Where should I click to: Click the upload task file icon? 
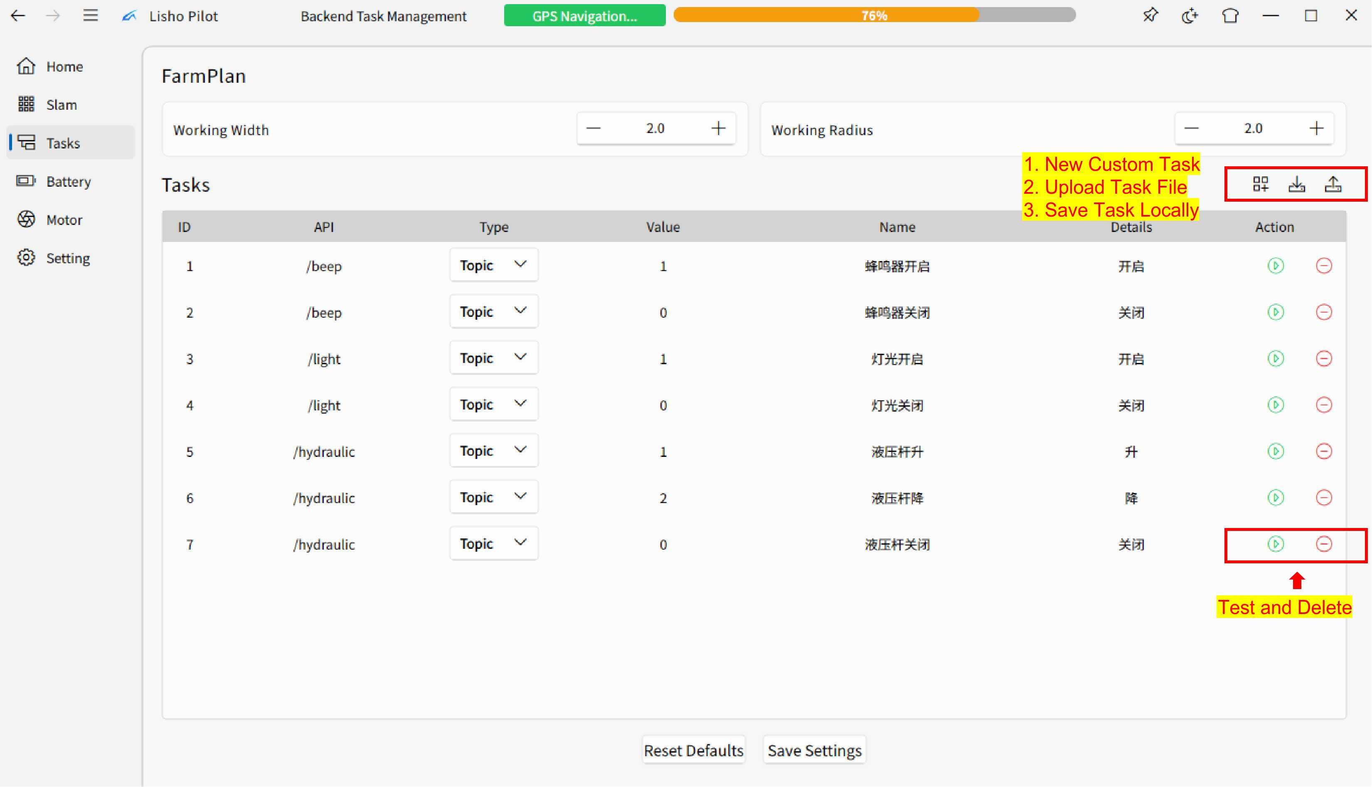coord(1297,184)
